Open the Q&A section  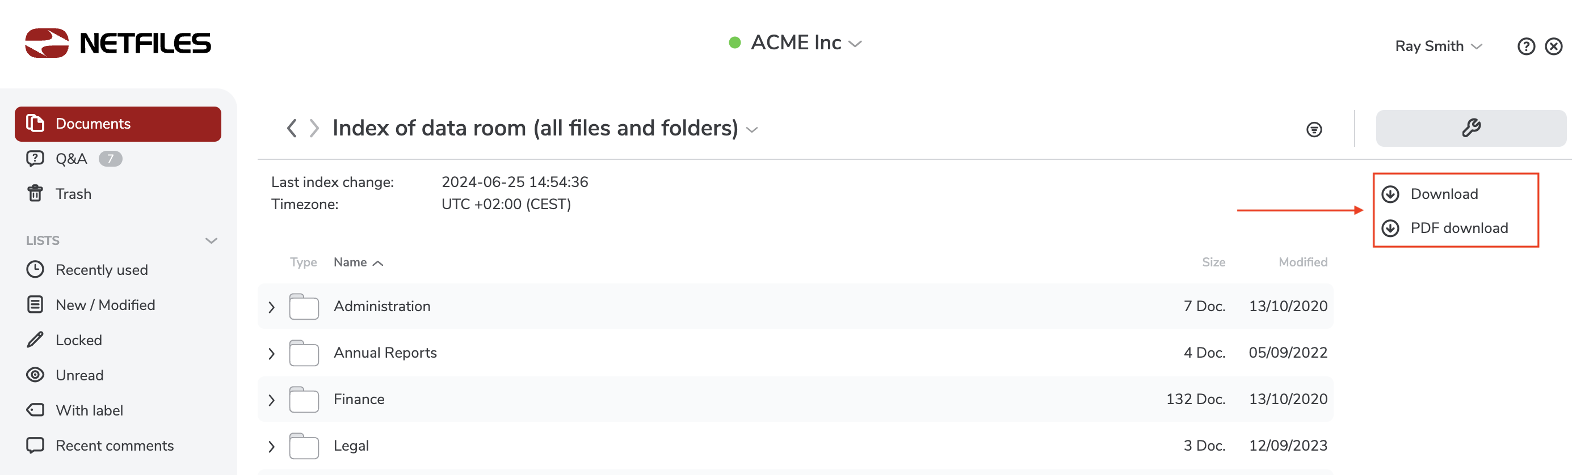[x=71, y=159]
